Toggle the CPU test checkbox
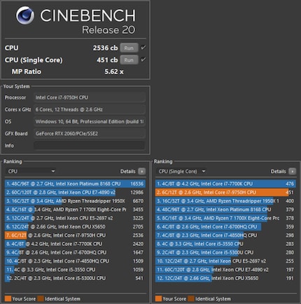Screen dimensions: 301x304 [143, 48]
